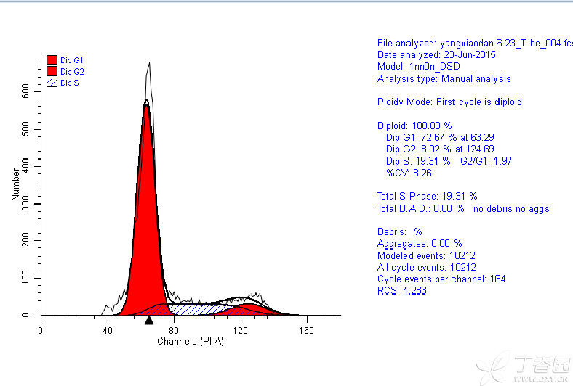Click the "Total B.A.D." result line
The width and height of the screenshot is (573, 386).
(x=463, y=208)
